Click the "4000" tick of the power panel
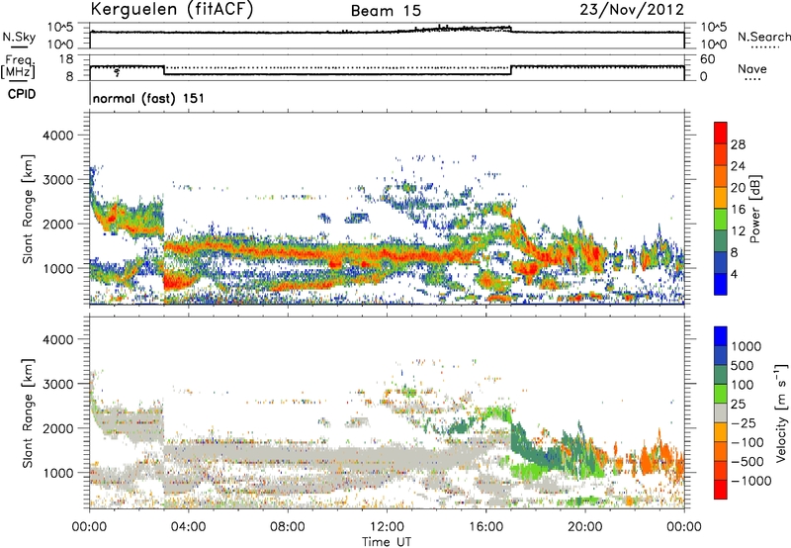Screen dimensions: 791x548 point(58,136)
